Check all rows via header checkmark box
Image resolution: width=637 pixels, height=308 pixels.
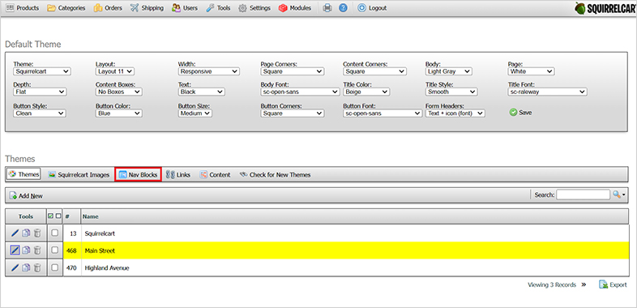click(51, 216)
